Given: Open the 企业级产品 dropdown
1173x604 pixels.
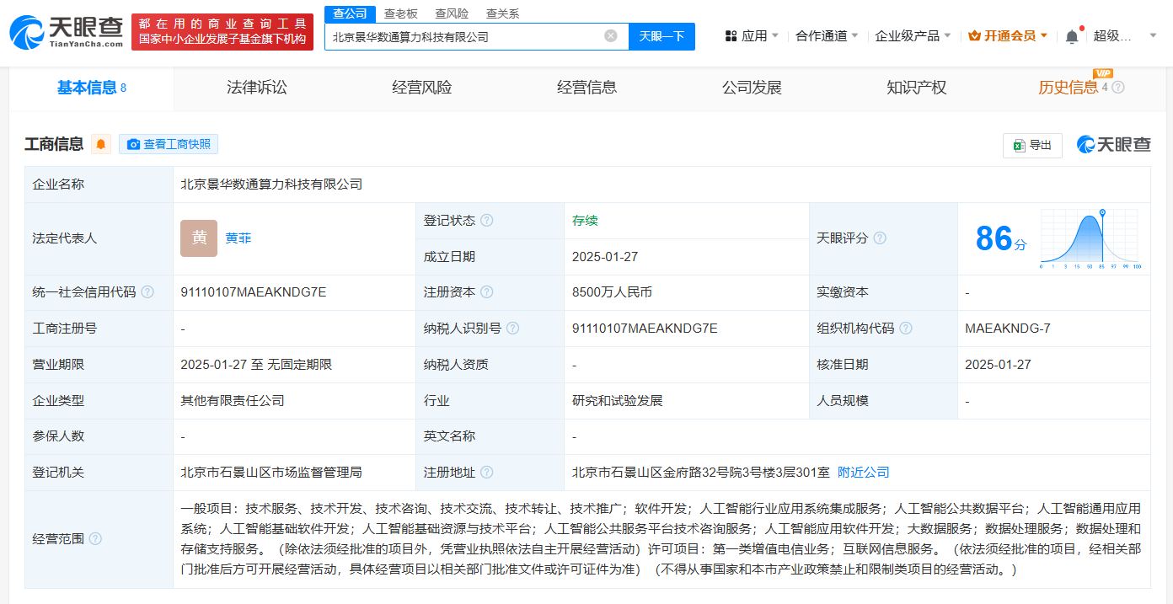Looking at the screenshot, I should click(913, 36).
